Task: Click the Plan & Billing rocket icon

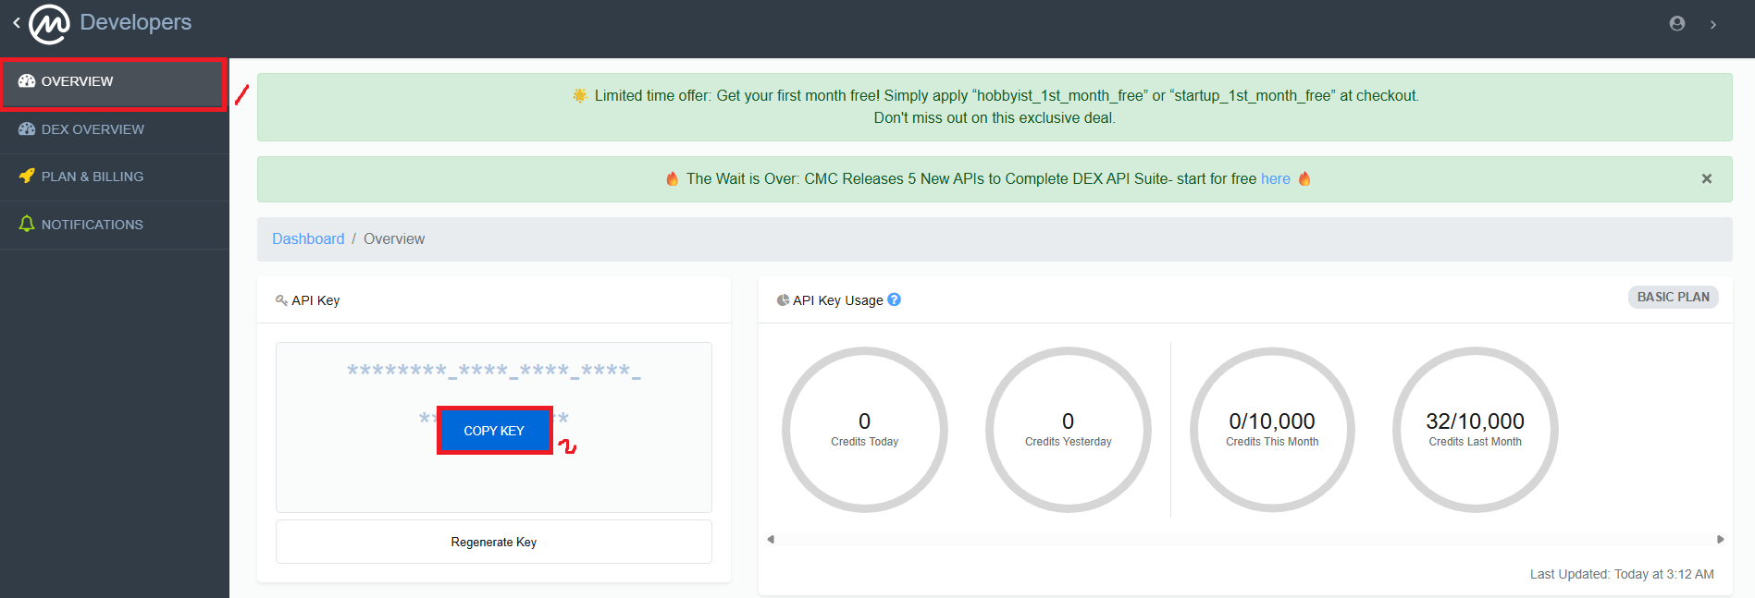Action: (x=27, y=176)
